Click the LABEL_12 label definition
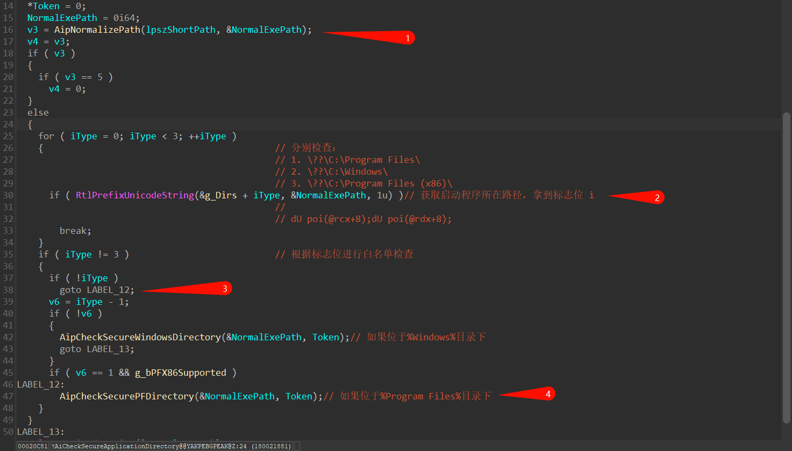Image resolution: width=792 pixels, height=451 pixels. [40, 384]
